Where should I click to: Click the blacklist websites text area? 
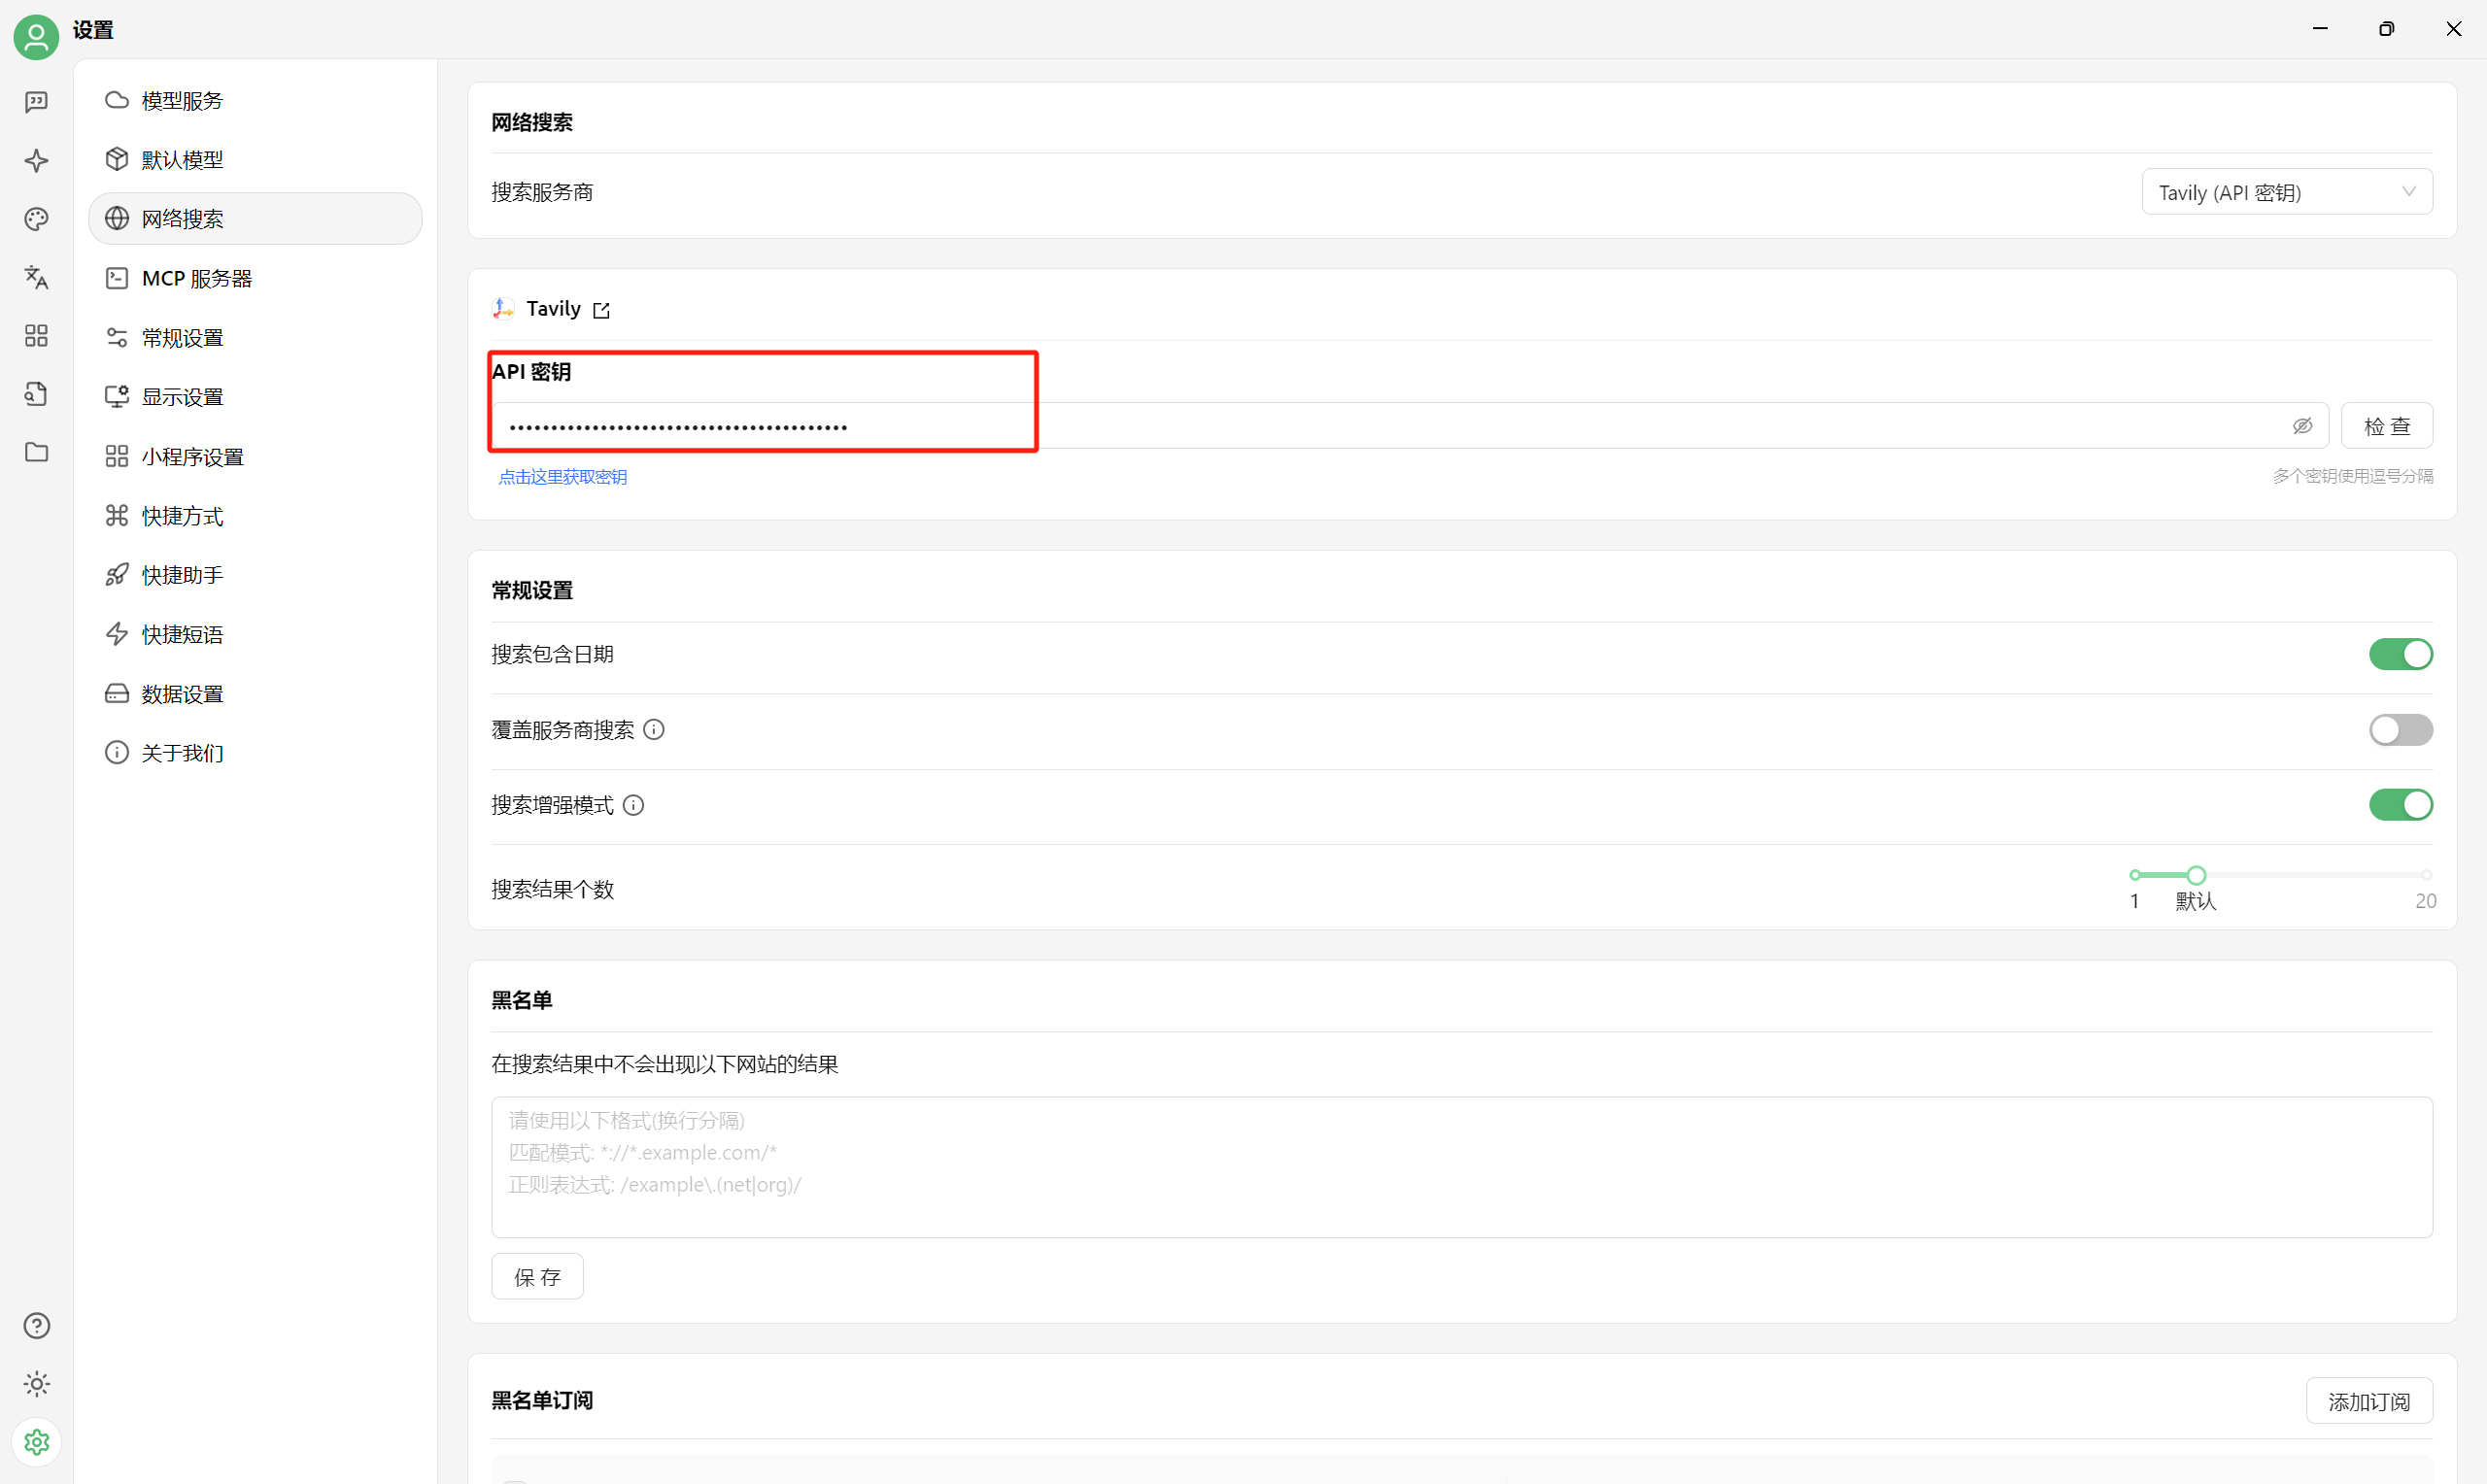1460,1166
